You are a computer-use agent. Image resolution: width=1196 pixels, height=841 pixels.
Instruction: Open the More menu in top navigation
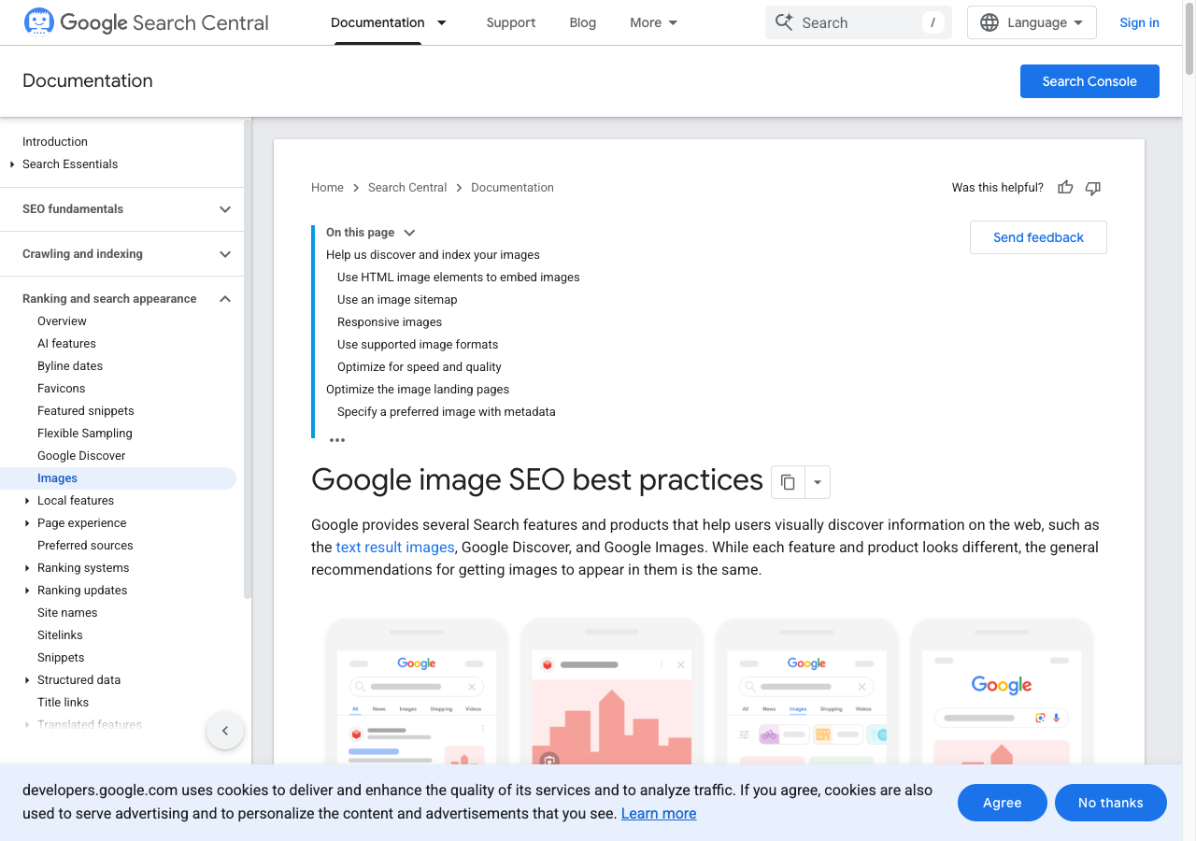click(654, 22)
